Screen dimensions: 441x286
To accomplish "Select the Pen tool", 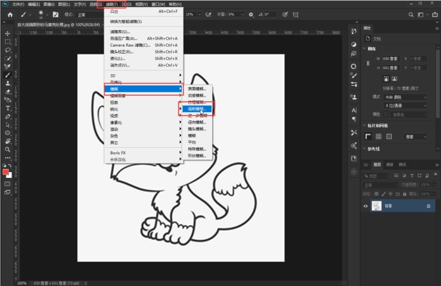I will (8, 116).
